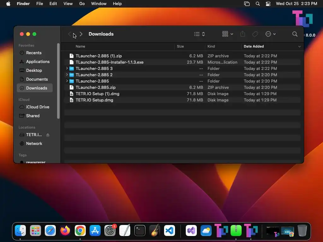Viewport: 323px width, 242px height.
Task: Select the TLauncher-2.885.zip file
Action: pyautogui.click(x=182, y=88)
